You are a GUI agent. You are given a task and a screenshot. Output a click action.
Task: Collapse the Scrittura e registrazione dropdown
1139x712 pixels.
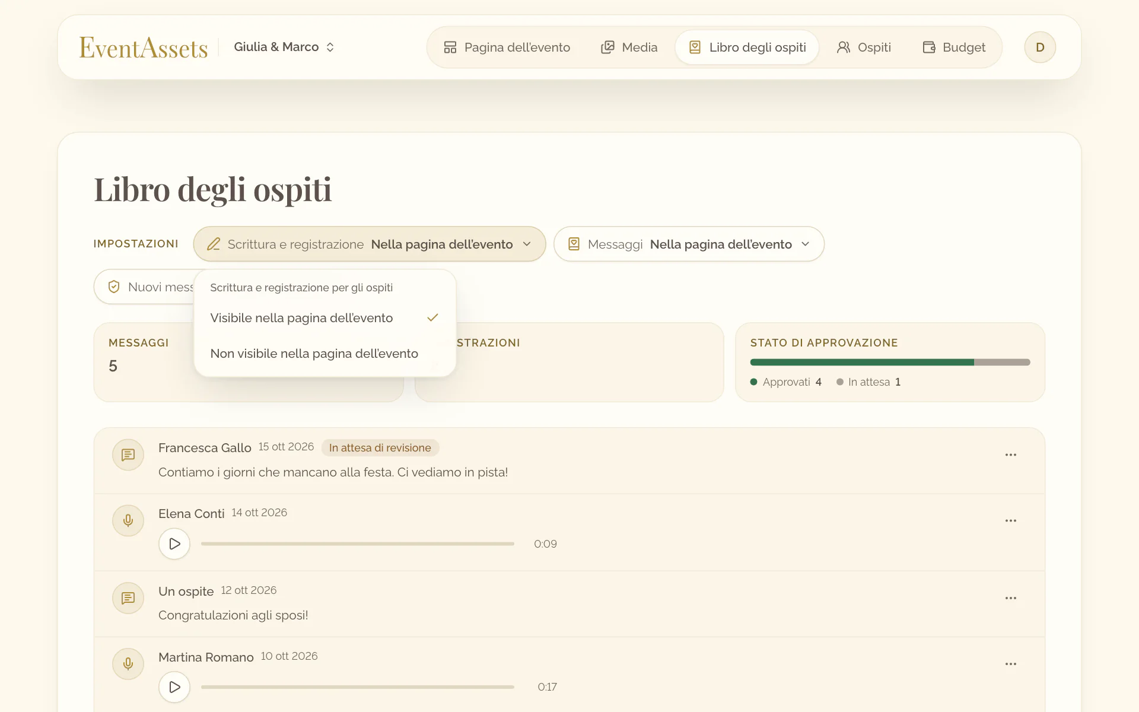click(369, 244)
